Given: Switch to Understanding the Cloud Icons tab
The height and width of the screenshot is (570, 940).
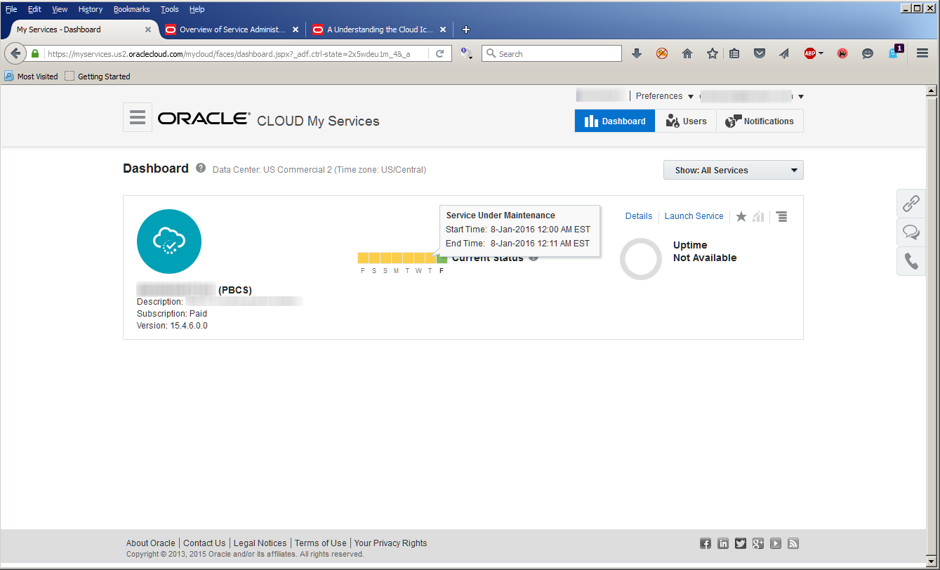Looking at the screenshot, I should coord(379,29).
